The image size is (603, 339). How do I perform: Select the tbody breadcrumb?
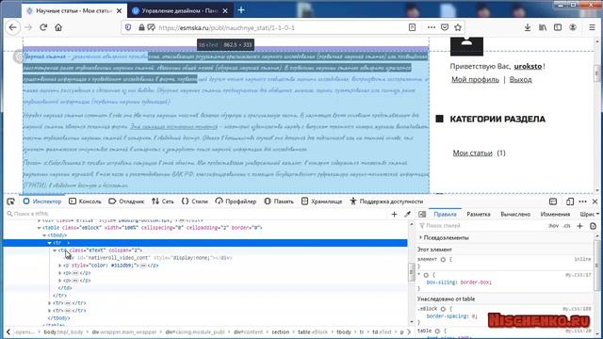point(344,332)
